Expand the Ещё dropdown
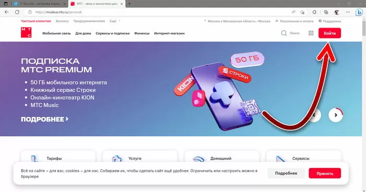Viewport: 366px width, 192px height. [x=115, y=21]
